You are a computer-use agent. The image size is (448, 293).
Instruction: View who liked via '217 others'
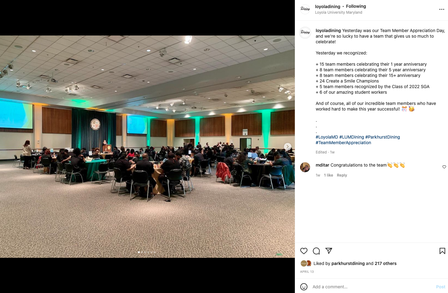pyautogui.click(x=385, y=263)
